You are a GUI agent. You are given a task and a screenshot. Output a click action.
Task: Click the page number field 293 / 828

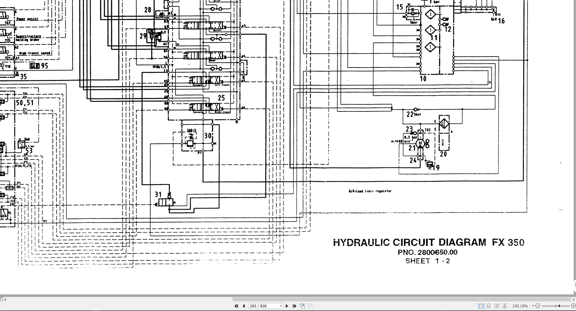point(266,306)
